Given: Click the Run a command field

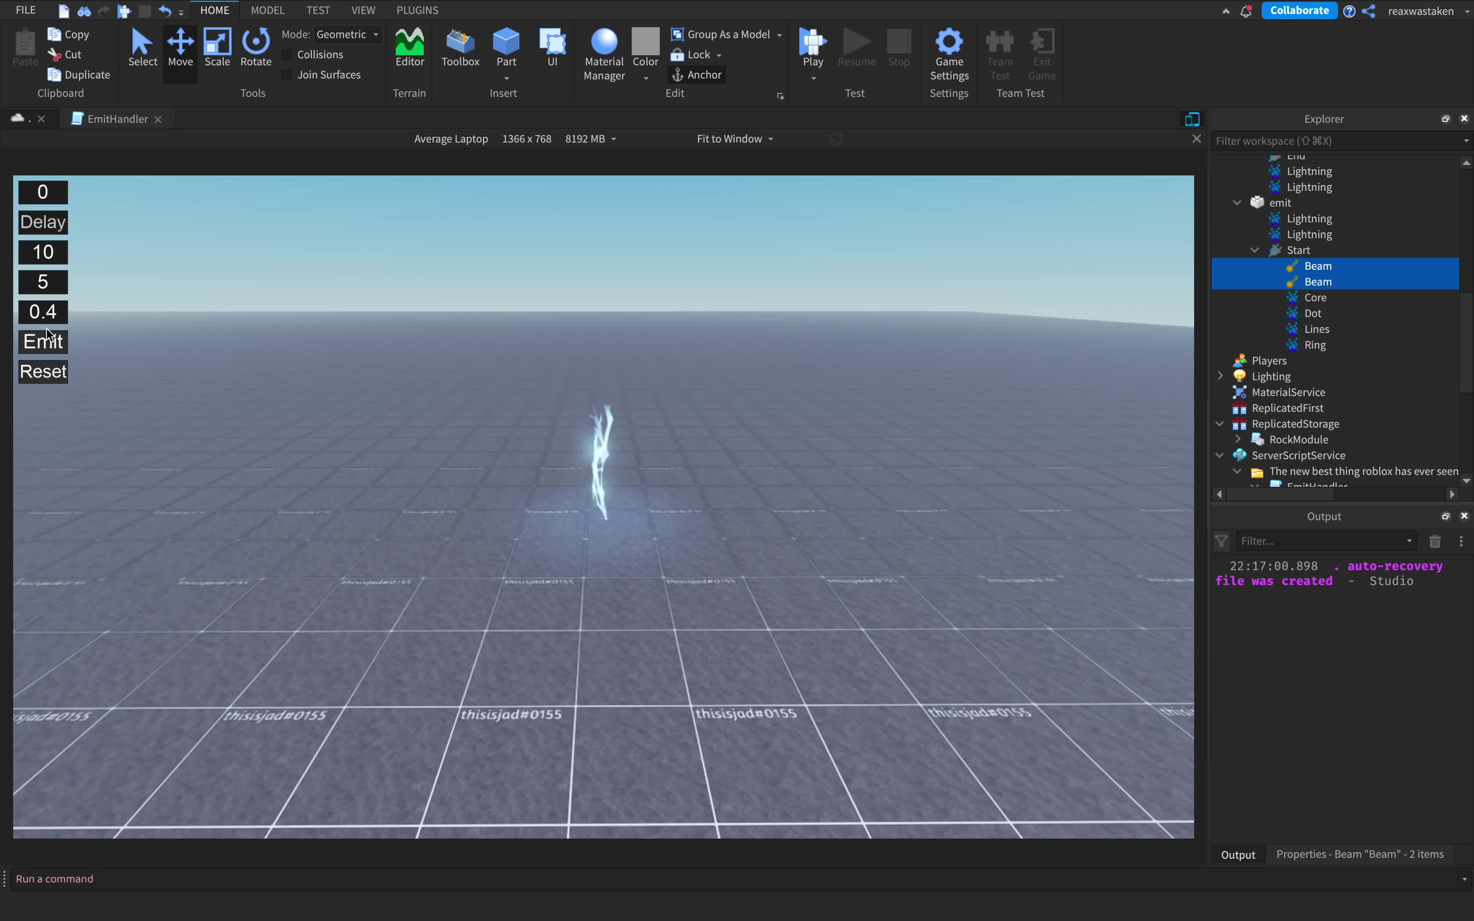Looking at the screenshot, I should click(243, 878).
